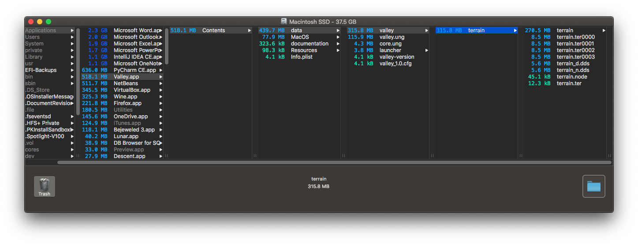Screen dimensions: 638x245
Task: Select the 270.5 MB terrain folder
Action: point(565,30)
